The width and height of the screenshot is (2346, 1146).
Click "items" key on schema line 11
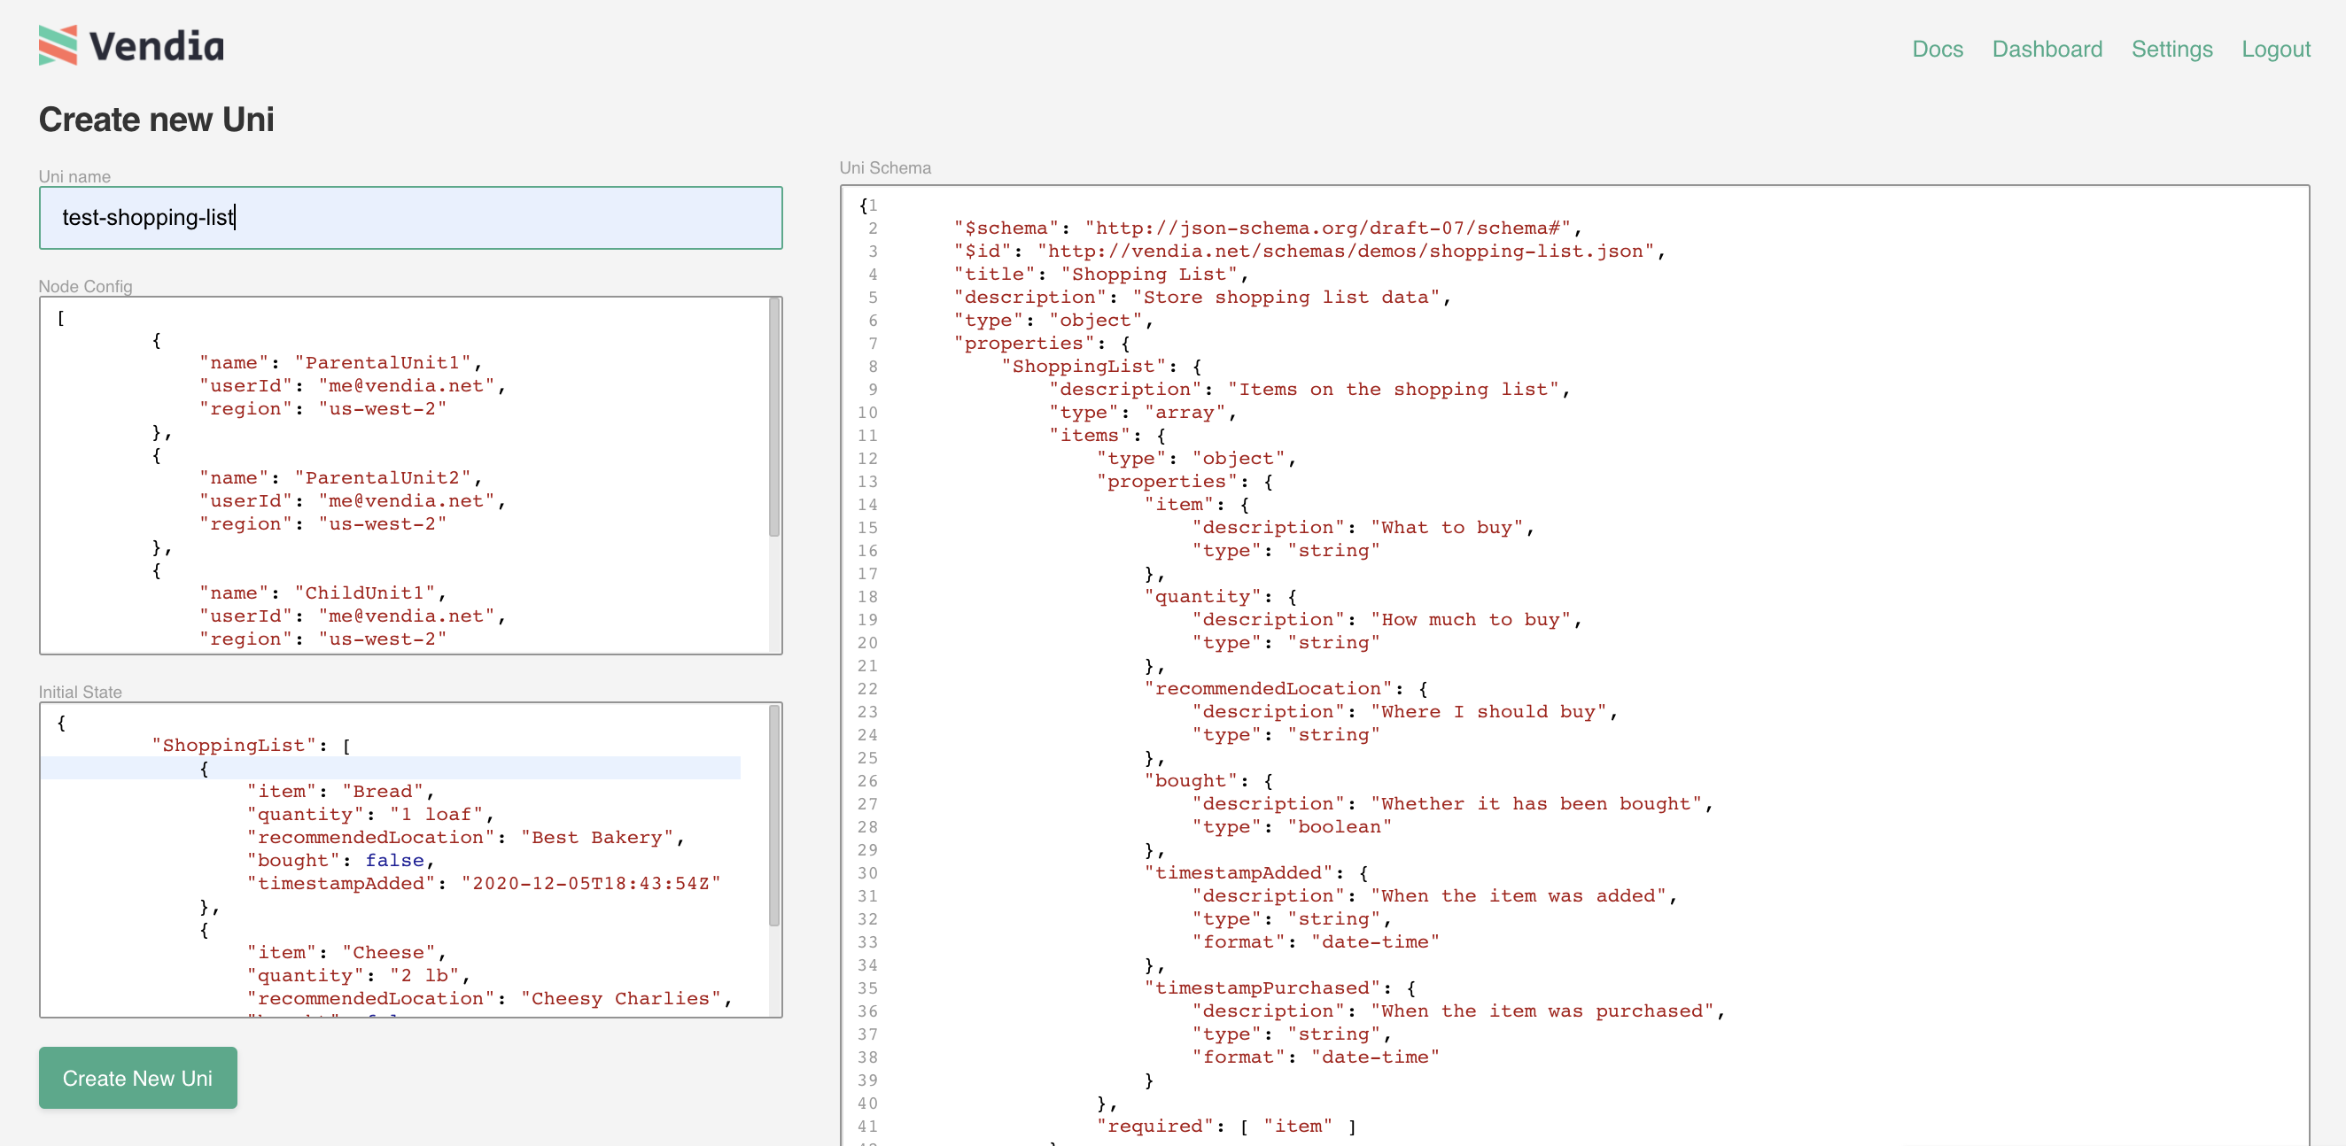pyautogui.click(x=1089, y=435)
